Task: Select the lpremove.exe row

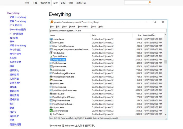Action: click(107, 66)
